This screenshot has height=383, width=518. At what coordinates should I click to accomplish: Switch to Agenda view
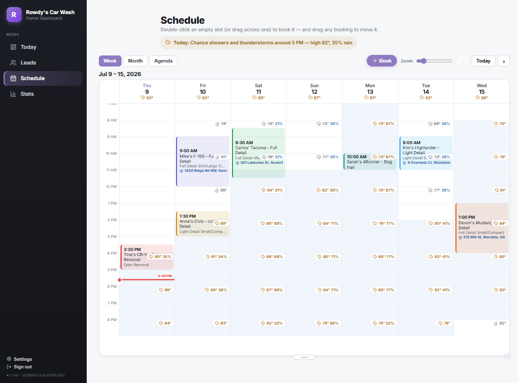pyautogui.click(x=163, y=61)
